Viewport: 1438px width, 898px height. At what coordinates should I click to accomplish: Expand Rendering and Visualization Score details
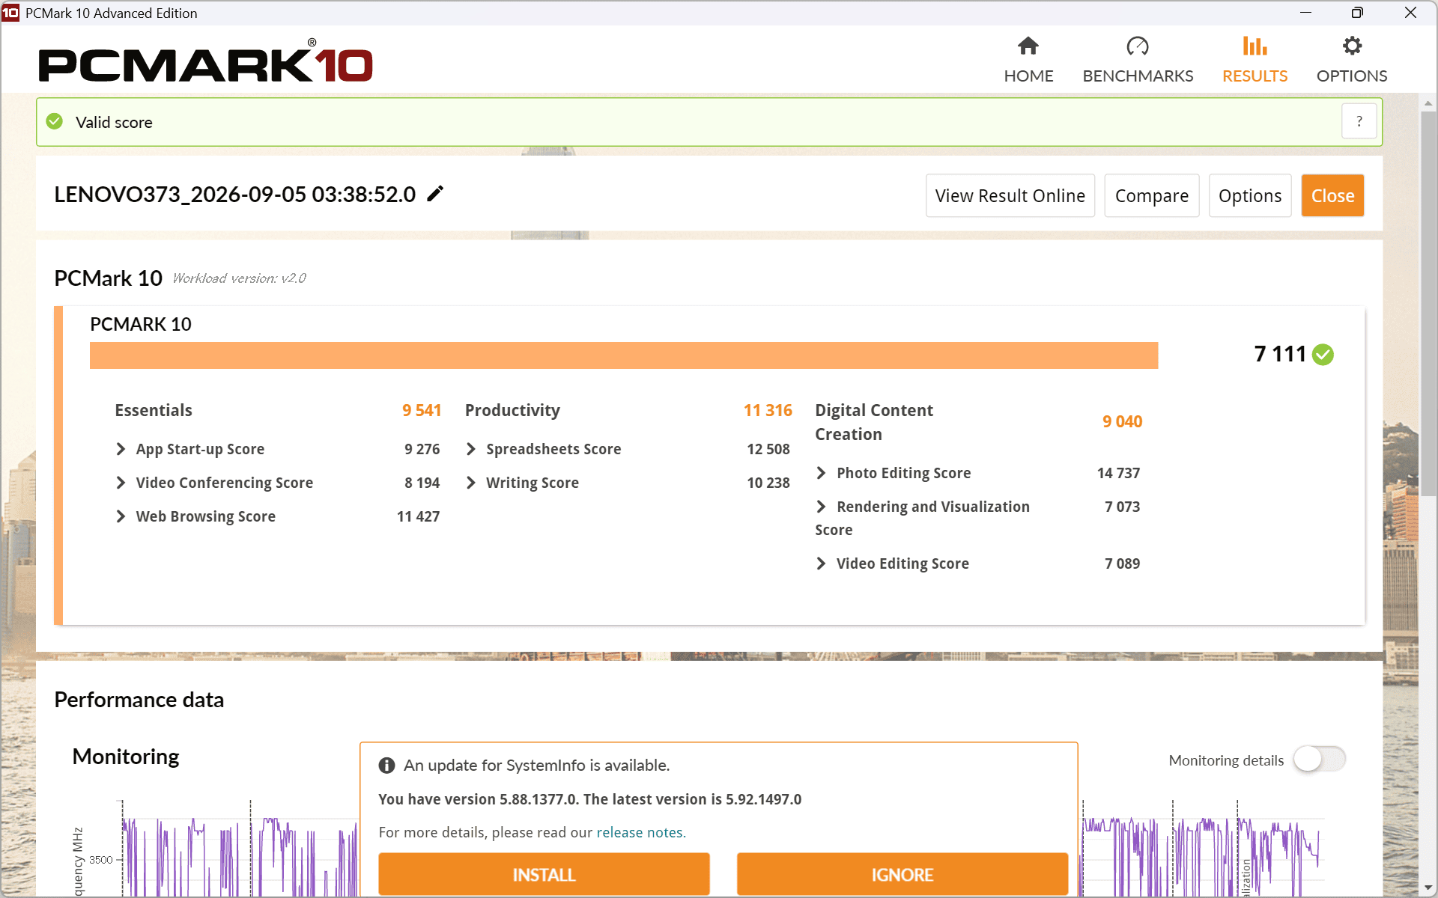click(x=822, y=507)
